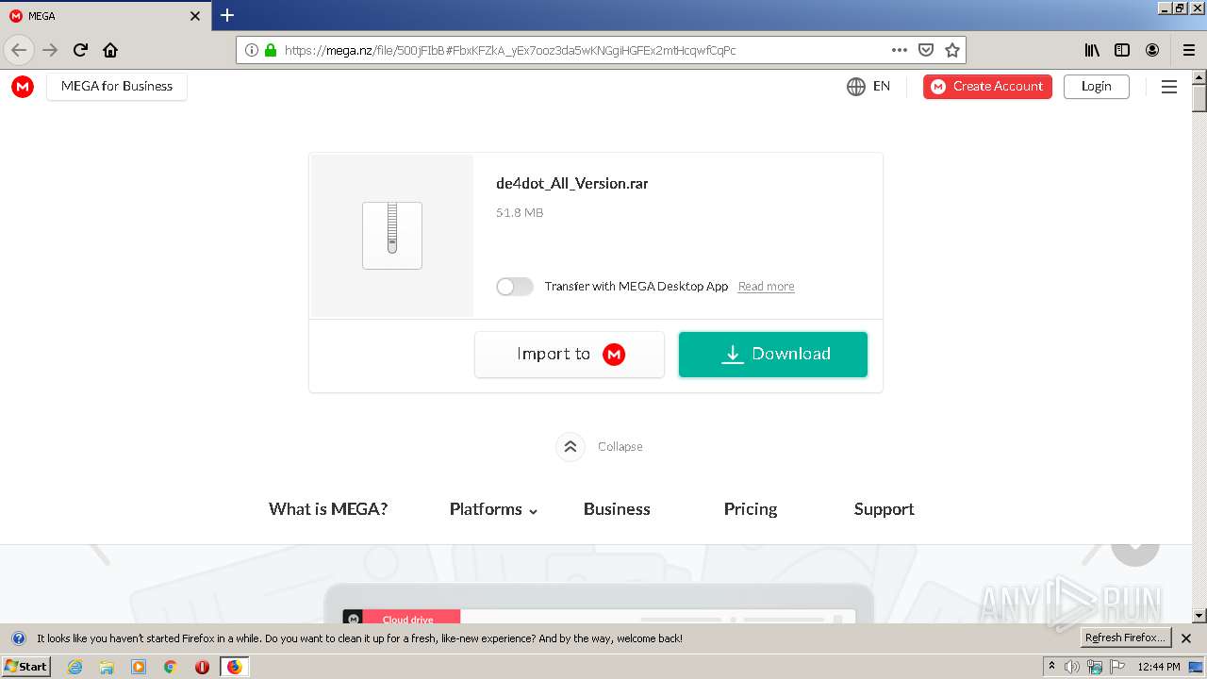The width and height of the screenshot is (1207, 679).
Task: Dismiss the Firefox refresh notification bar
Action: point(1186,638)
